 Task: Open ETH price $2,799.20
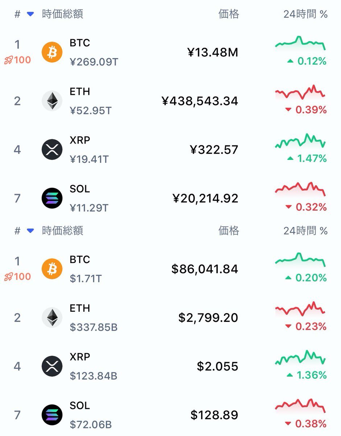(x=208, y=318)
